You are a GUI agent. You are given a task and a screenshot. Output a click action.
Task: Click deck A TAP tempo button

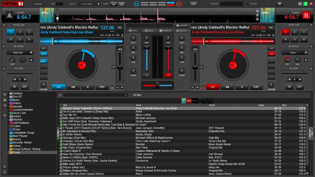pyautogui.click(x=120, y=28)
